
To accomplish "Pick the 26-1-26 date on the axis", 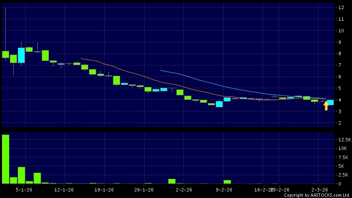I will 144,190.
